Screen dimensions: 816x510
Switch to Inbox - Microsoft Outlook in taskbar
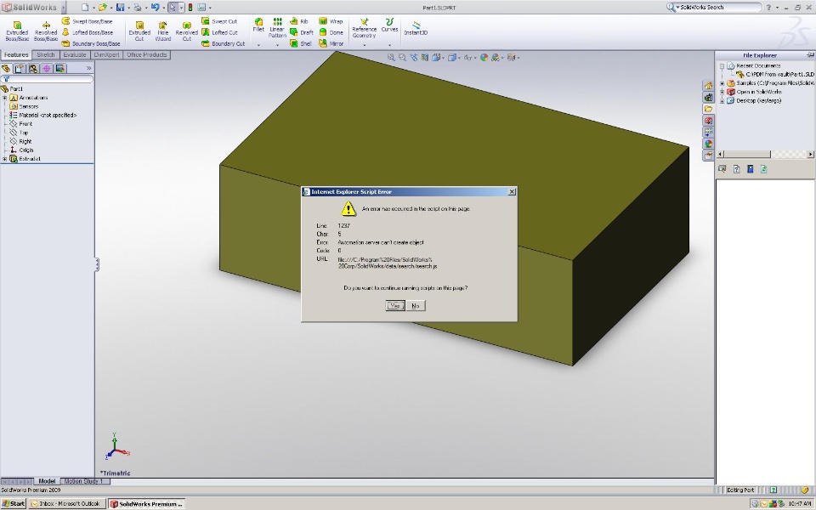tap(66, 504)
